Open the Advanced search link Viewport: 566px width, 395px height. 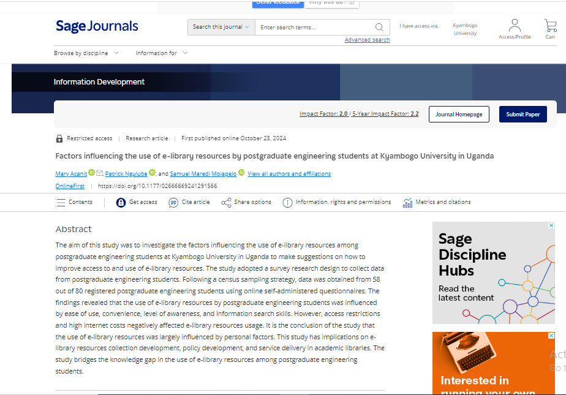pyautogui.click(x=367, y=40)
